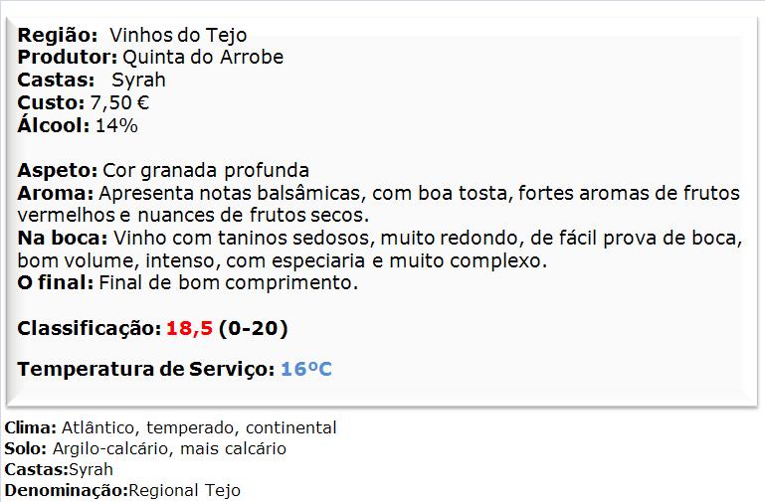Image resolution: width=765 pixels, height=502 pixels.
Task: Click the 'Classificação:' label
Action: (89, 328)
